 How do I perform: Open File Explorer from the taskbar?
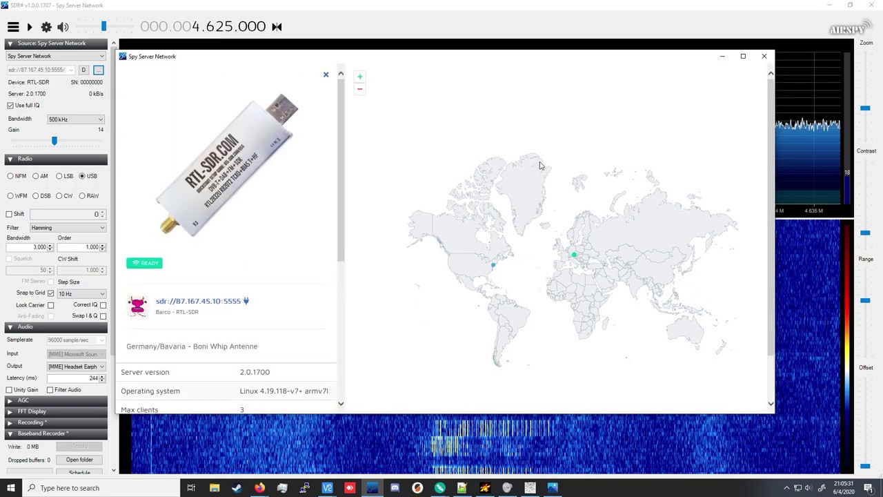click(215, 488)
